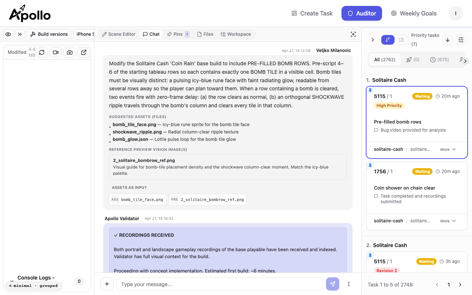
Task: Click shockwave_ripple.png in suggested assets
Action: [137, 132]
